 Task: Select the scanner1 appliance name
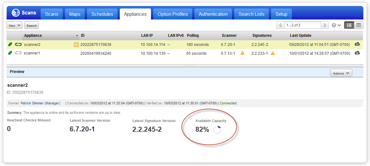32,53
